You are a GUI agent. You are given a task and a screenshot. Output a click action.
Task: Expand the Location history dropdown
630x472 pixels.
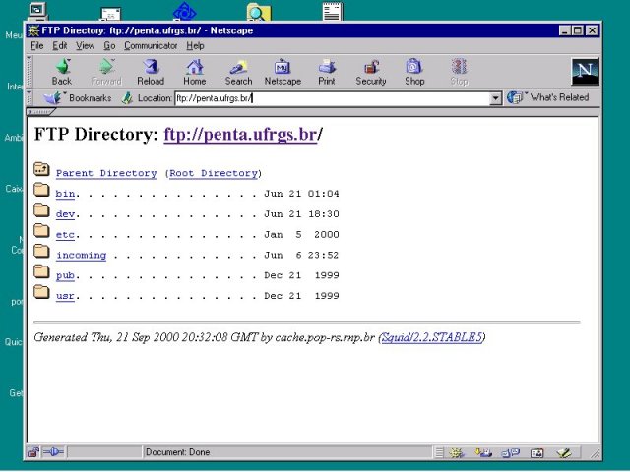[x=496, y=98]
